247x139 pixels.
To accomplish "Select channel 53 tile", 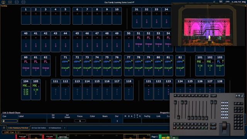I will pos(158,41).
